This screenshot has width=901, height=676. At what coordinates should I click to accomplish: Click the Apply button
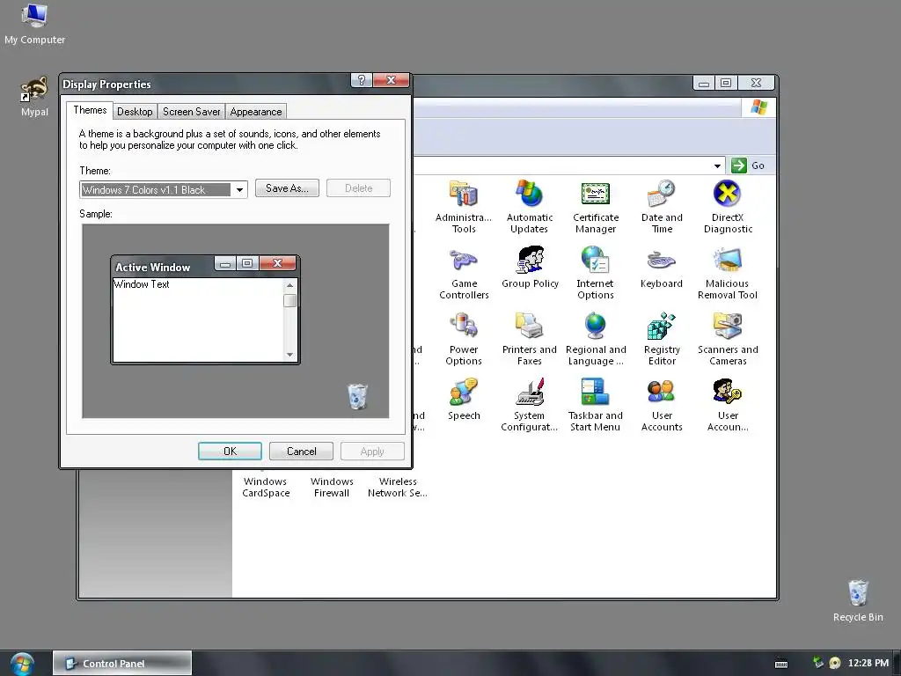coord(372,452)
